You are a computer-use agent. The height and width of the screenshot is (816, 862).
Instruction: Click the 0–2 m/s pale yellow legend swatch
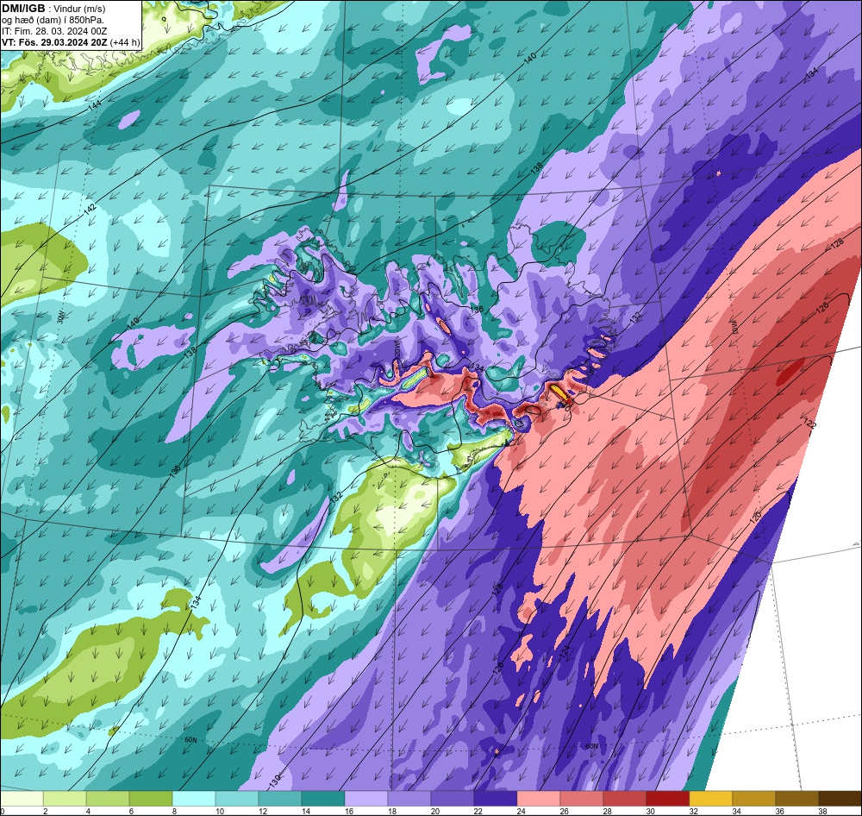coord(22,799)
